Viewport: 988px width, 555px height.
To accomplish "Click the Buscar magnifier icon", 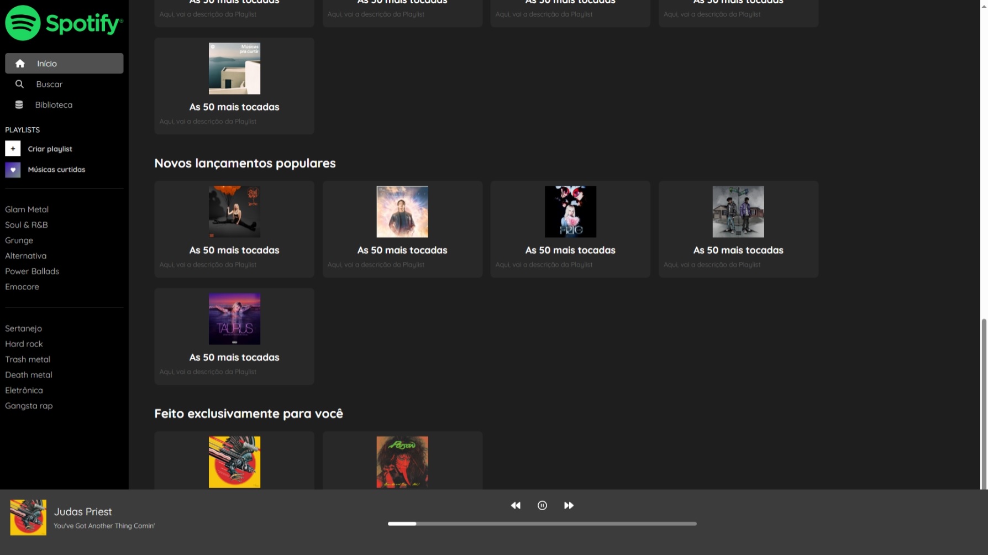I will point(19,84).
